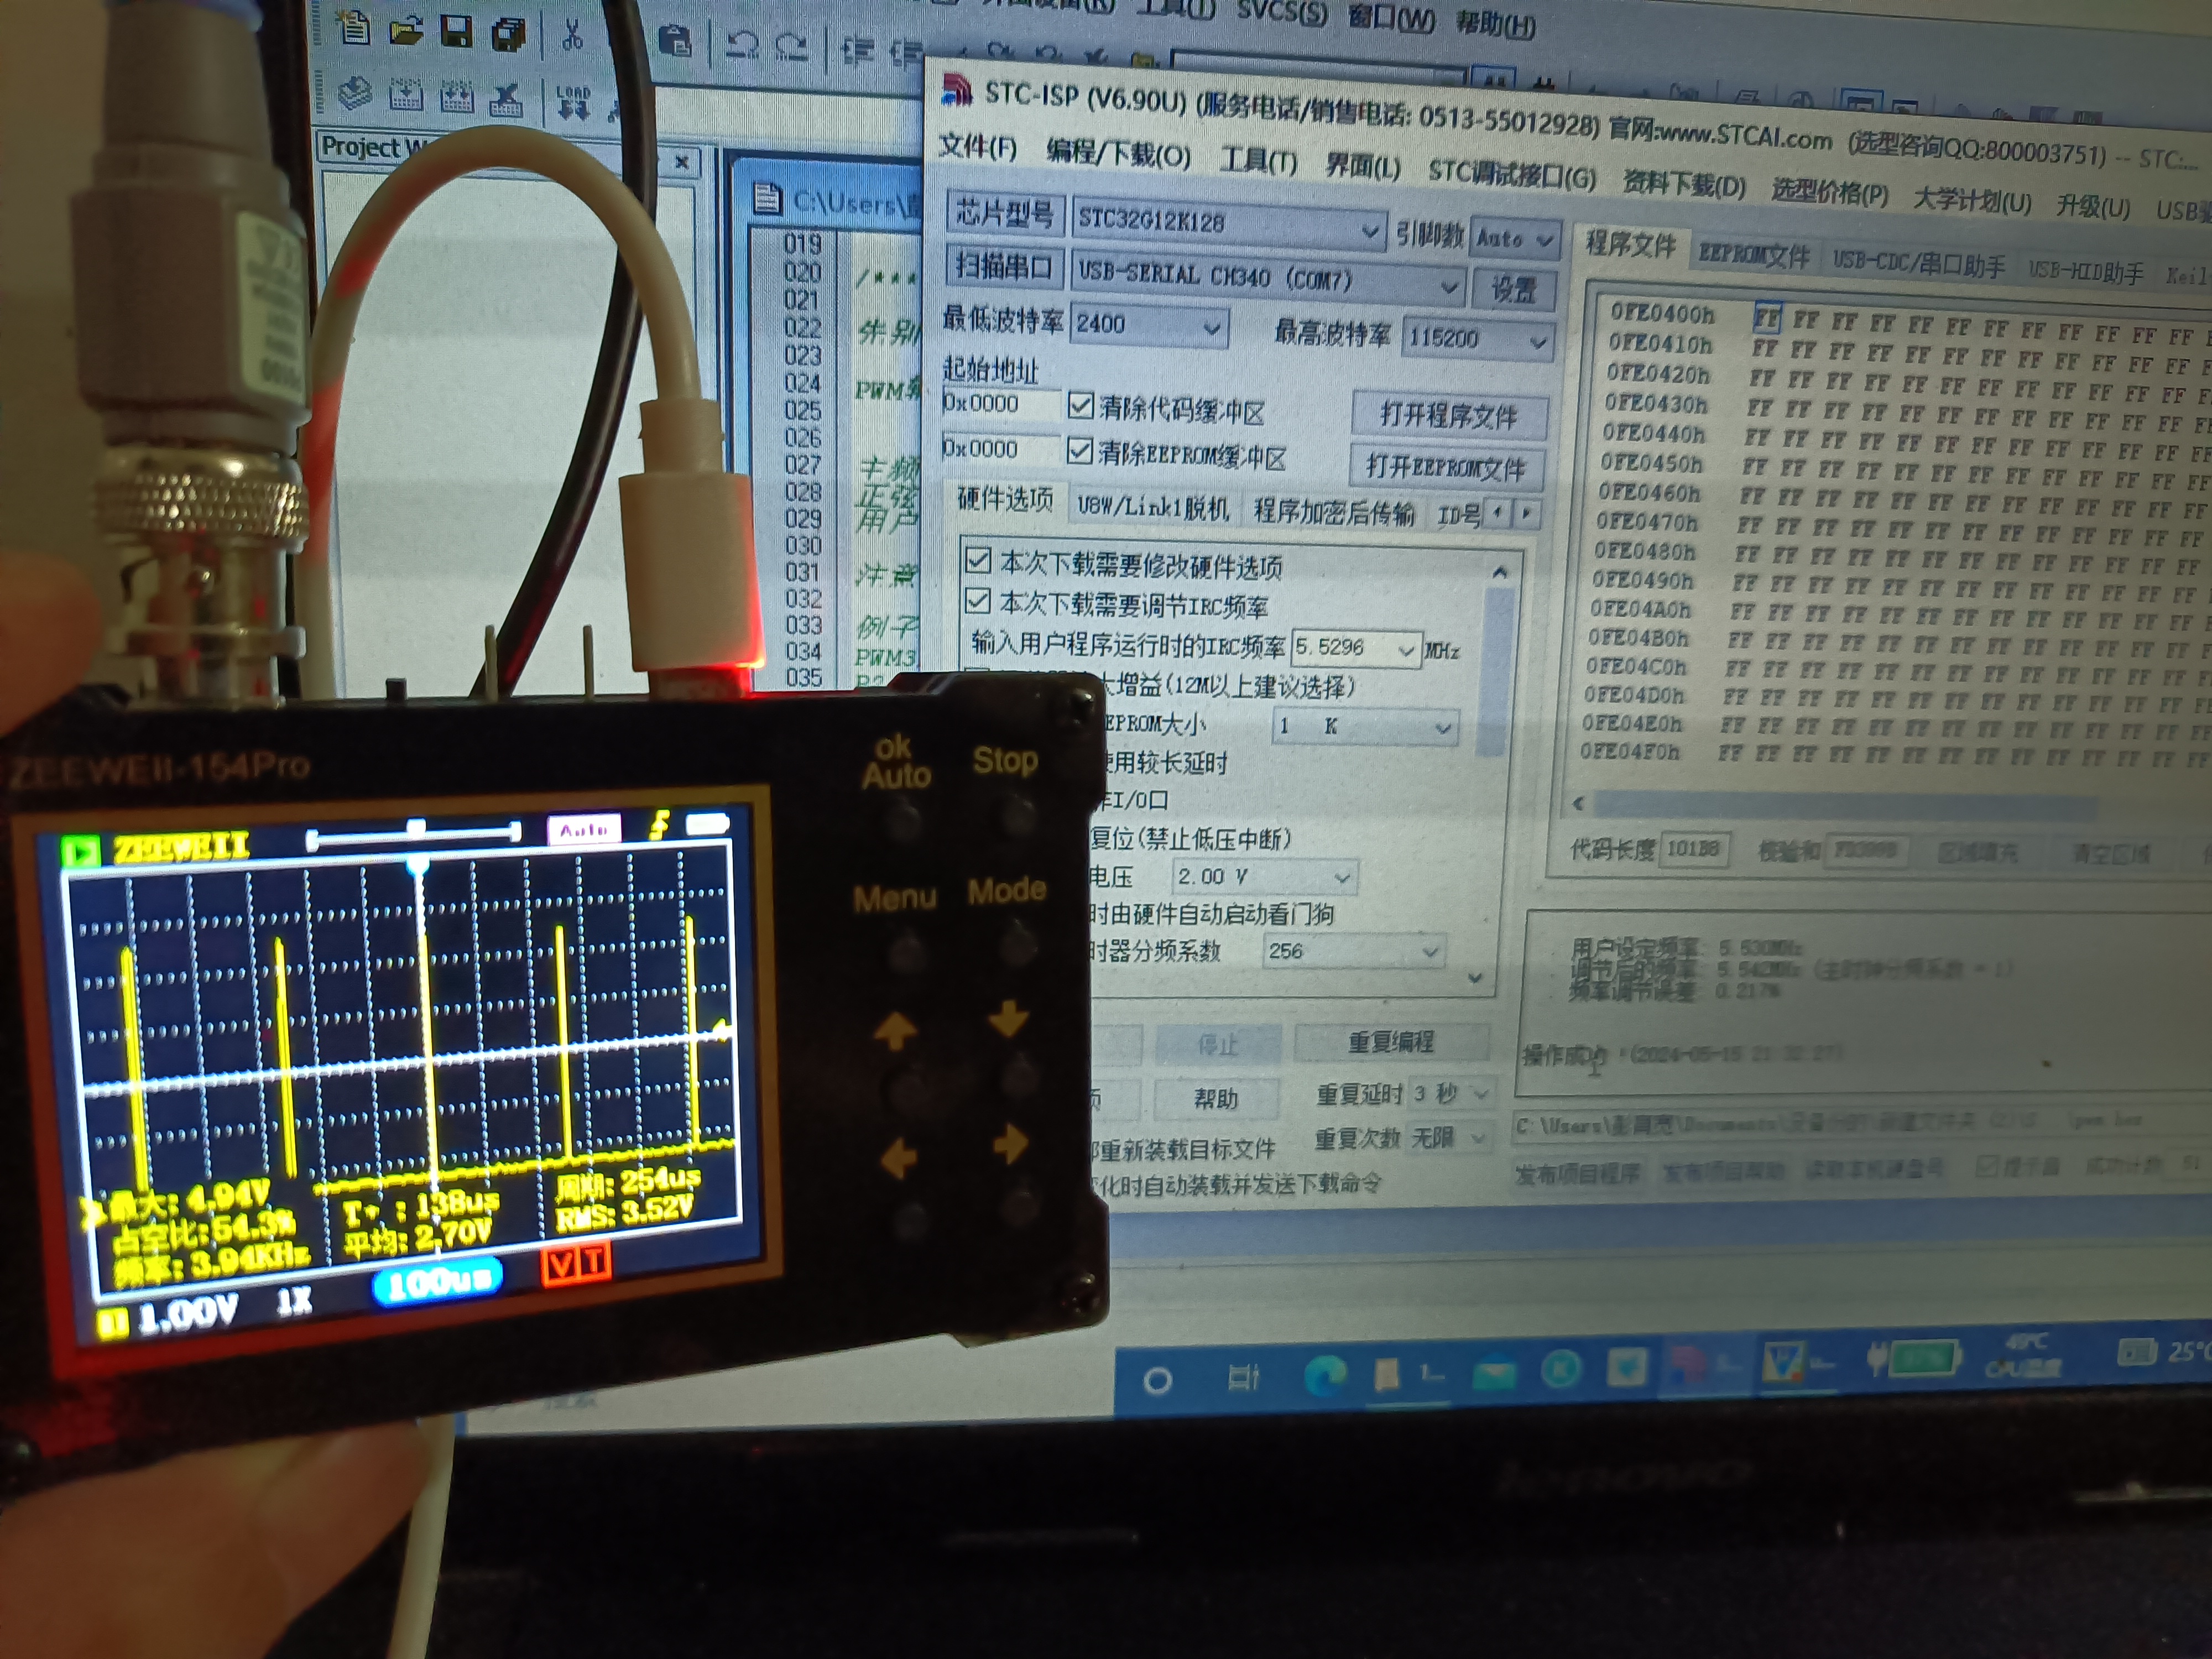Click the 重复编程 button

tap(1391, 1042)
